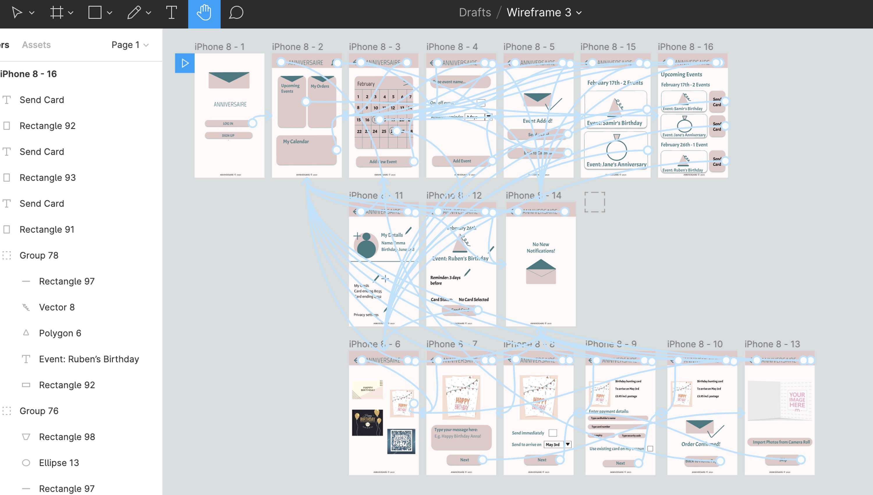Click the Ellipse 13 circle icon
Image resolution: width=873 pixels, height=495 pixels.
26,463
